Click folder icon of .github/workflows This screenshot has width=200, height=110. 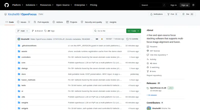pos(19,45)
